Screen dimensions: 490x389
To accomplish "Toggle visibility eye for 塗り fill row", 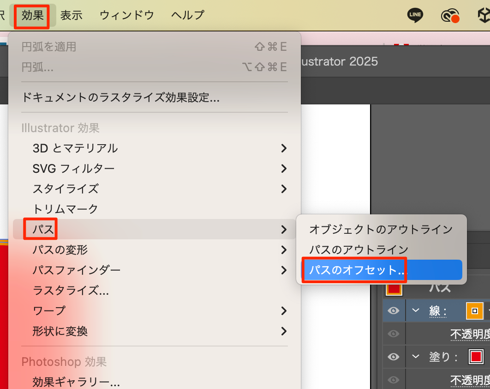I will (x=394, y=357).
